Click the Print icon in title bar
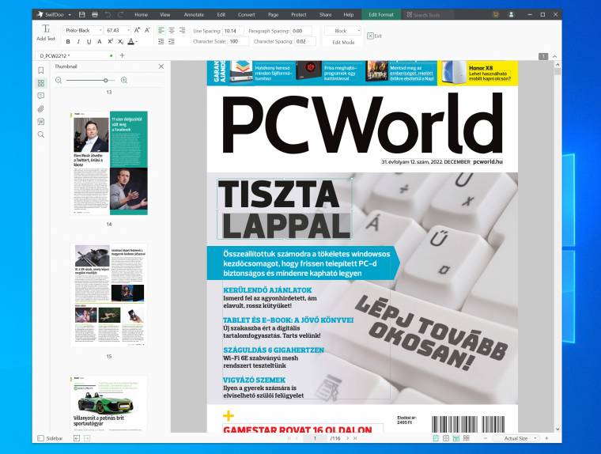 click(x=95, y=14)
